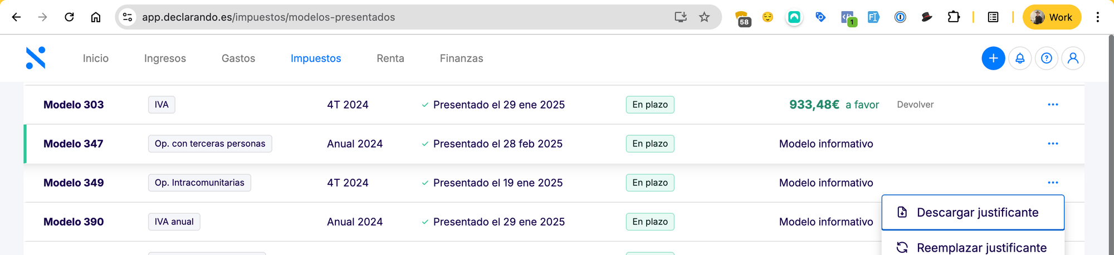Open the help question mark icon
The height and width of the screenshot is (255, 1114).
point(1047,58)
